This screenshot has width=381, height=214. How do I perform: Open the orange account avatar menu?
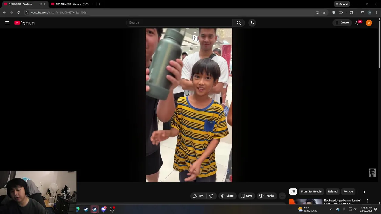click(x=369, y=23)
